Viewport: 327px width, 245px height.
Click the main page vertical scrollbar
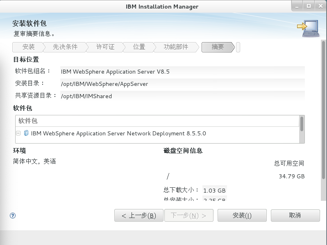pyautogui.click(x=323, y=120)
